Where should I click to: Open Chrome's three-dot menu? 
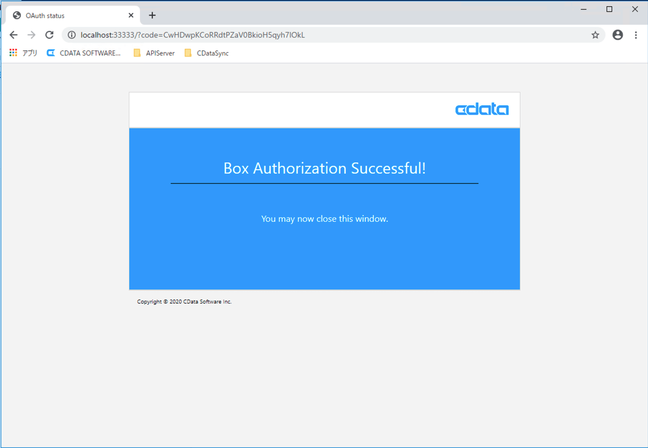(x=636, y=35)
